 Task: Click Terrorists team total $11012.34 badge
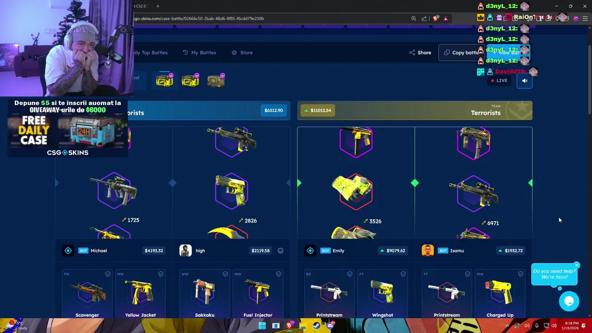318,111
